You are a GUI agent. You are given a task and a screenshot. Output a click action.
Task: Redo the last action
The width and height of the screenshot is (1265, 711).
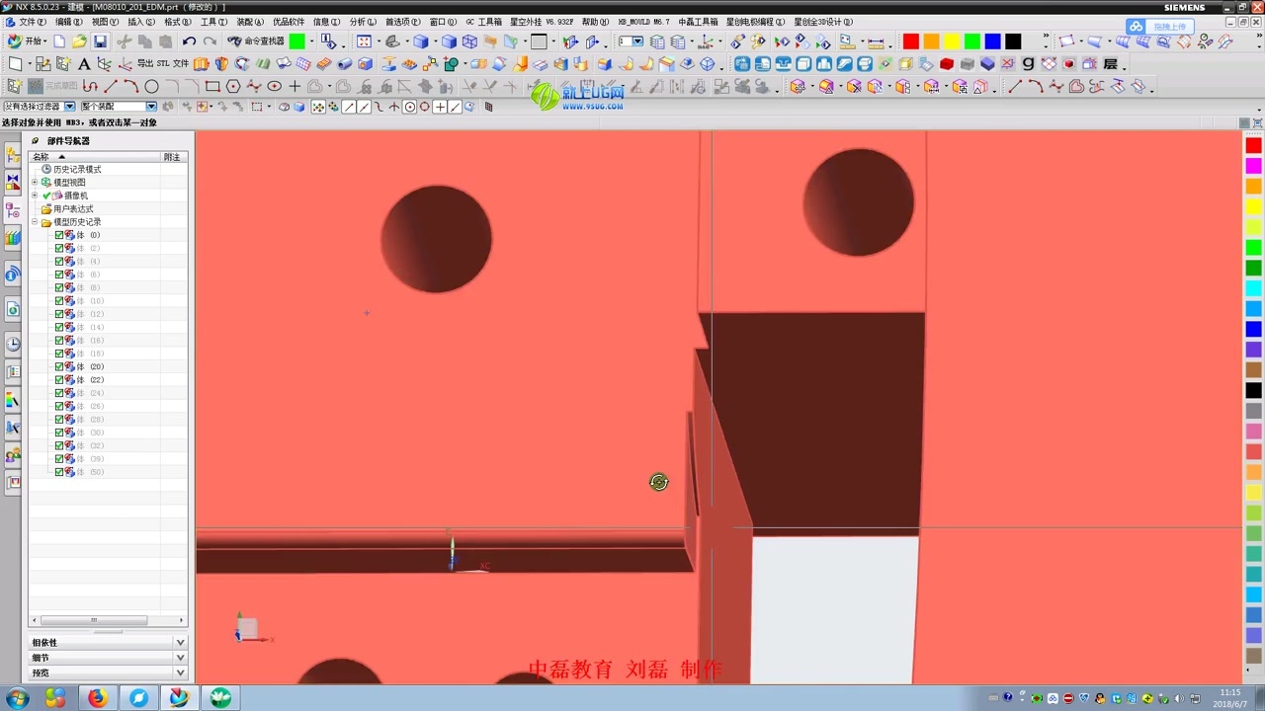coord(210,41)
